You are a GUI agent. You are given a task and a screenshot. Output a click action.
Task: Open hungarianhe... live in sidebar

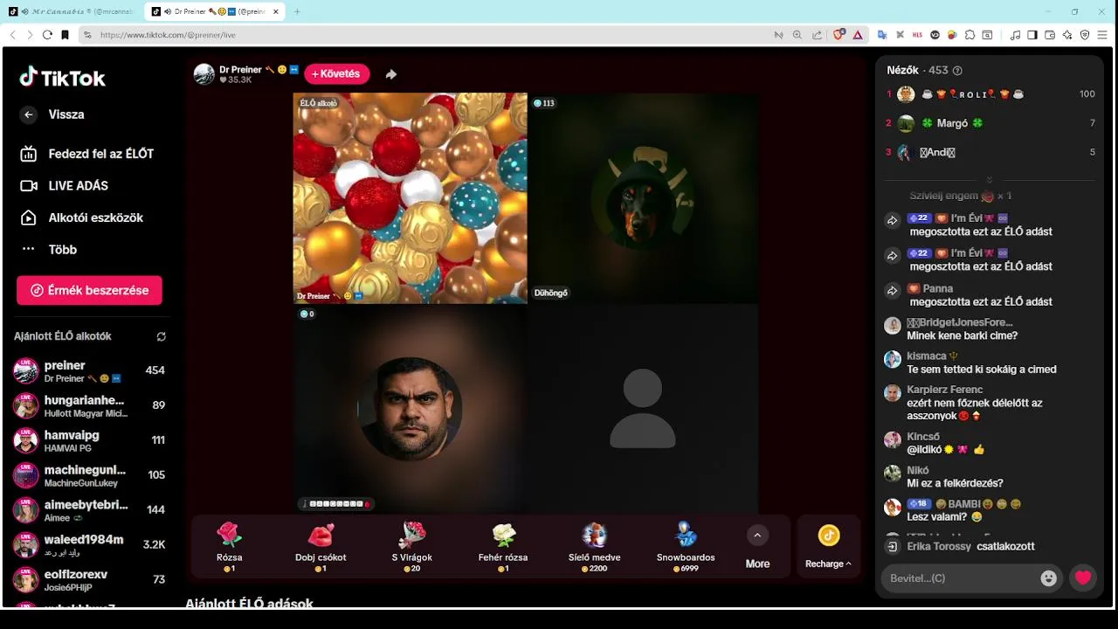coord(89,405)
